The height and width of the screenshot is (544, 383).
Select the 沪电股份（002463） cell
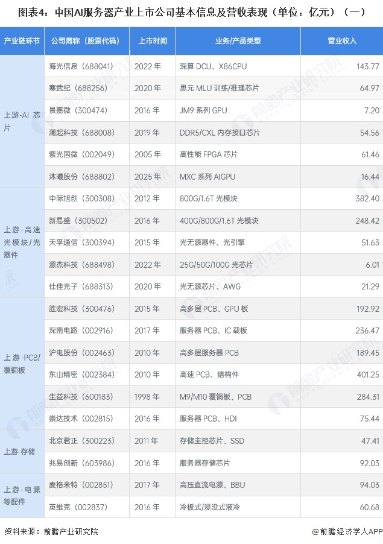click(x=87, y=353)
